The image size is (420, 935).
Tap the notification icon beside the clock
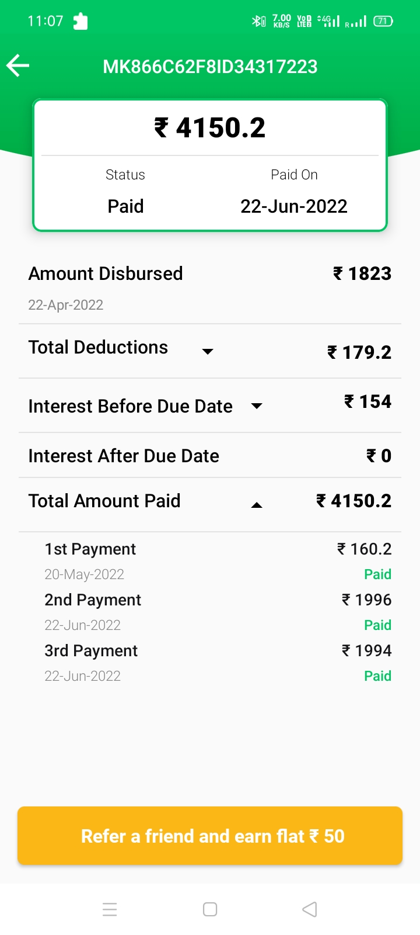pos(80,22)
